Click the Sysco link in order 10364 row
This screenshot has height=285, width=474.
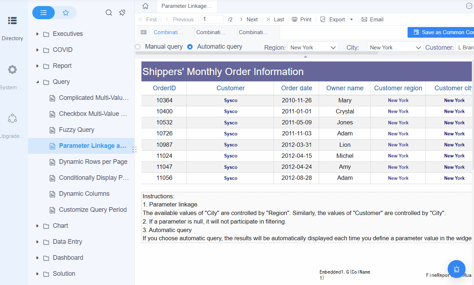230,100
